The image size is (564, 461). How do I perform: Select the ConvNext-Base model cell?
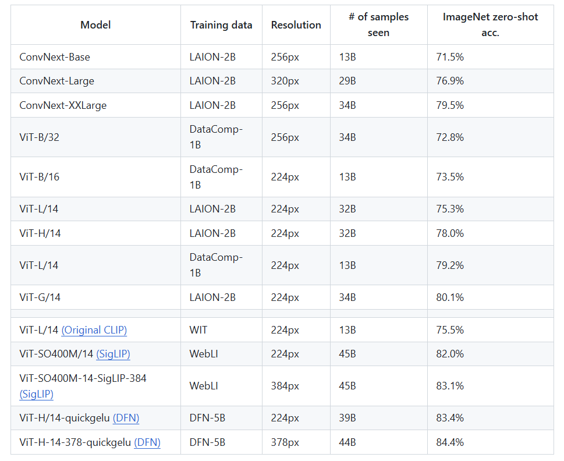tap(95, 57)
